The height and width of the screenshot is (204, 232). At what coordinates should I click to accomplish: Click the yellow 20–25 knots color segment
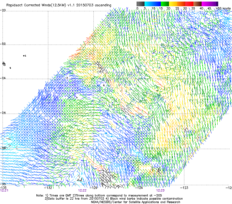[x=173, y=4]
